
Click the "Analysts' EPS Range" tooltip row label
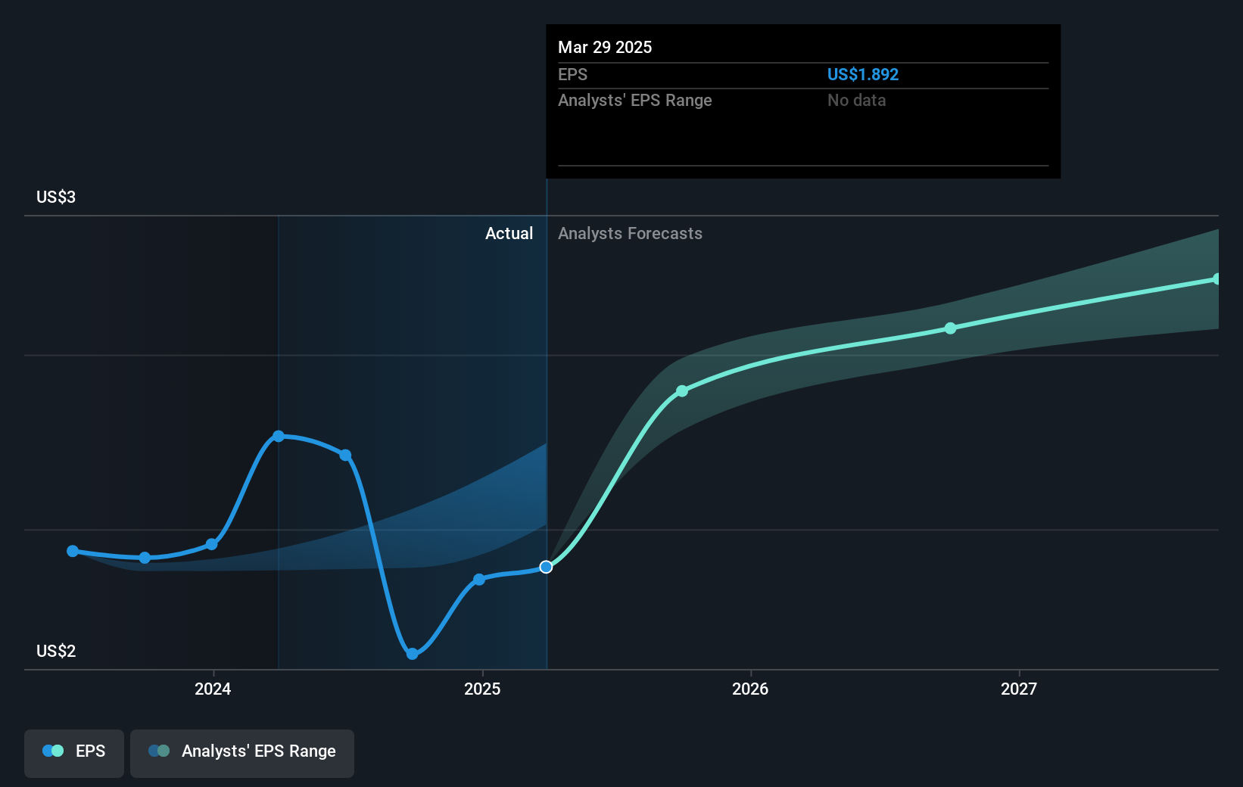(635, 100)
